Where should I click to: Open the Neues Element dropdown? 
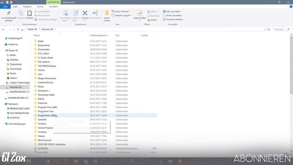click(121, 11)
